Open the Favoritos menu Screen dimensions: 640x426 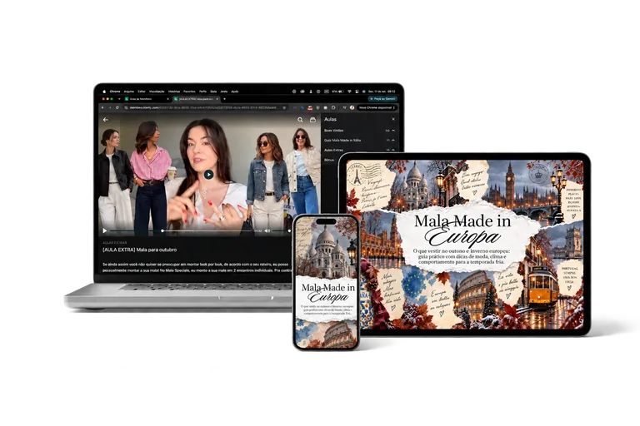189,92
